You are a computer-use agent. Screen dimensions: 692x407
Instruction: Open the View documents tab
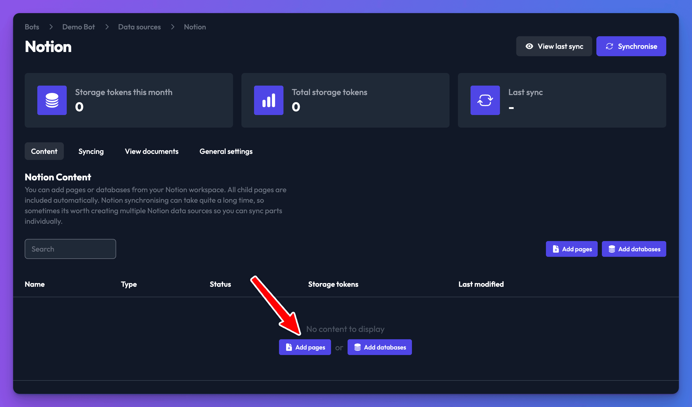[152, 151]
